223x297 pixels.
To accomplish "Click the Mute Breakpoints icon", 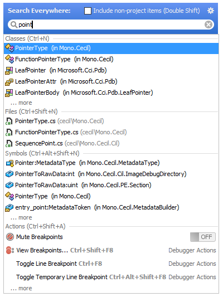I will click(10, 237).
